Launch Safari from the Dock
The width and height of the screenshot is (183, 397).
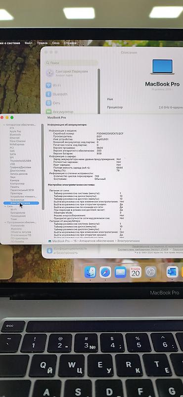[x=105, y=272]
